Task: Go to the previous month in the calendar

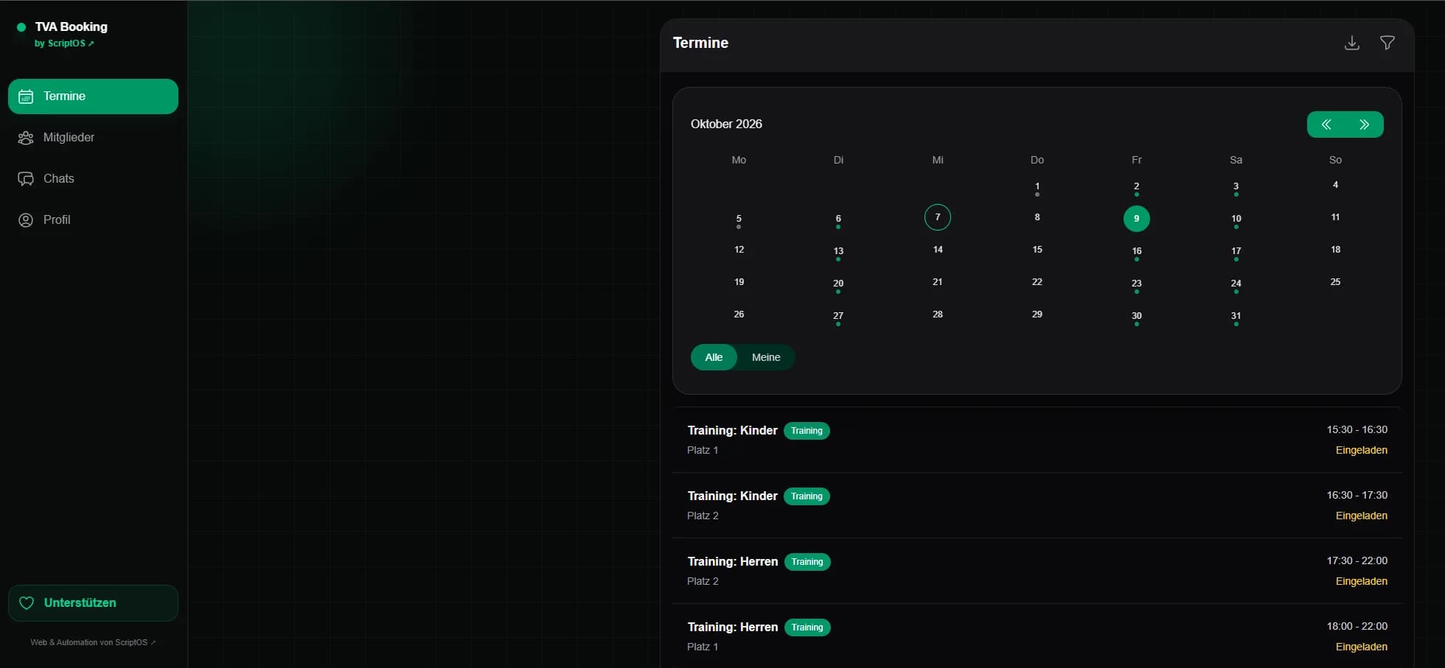Action: point(1326,124)
